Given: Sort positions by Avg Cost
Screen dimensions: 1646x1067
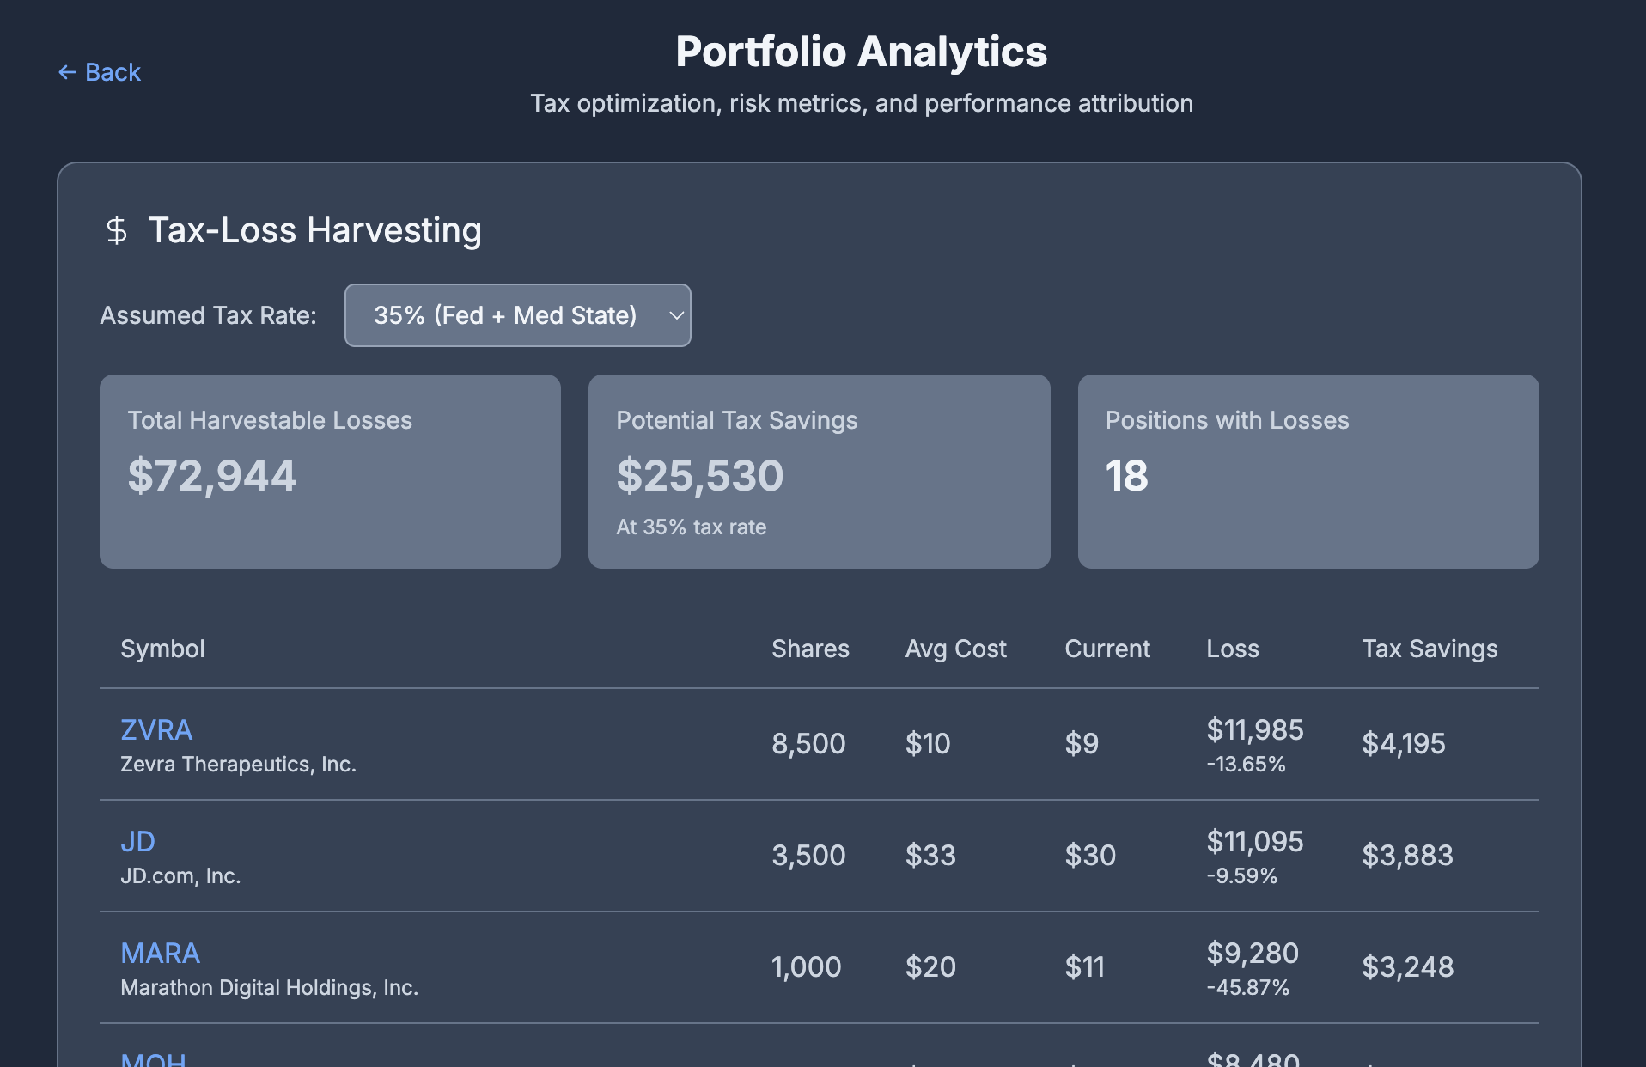Looking at the screenshot, I should 955,649.
